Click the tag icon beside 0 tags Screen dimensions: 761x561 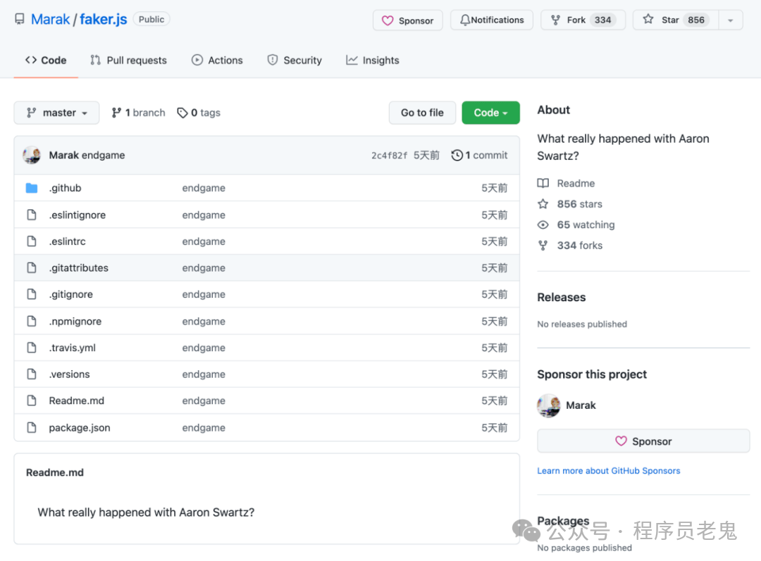coord(182,113)
